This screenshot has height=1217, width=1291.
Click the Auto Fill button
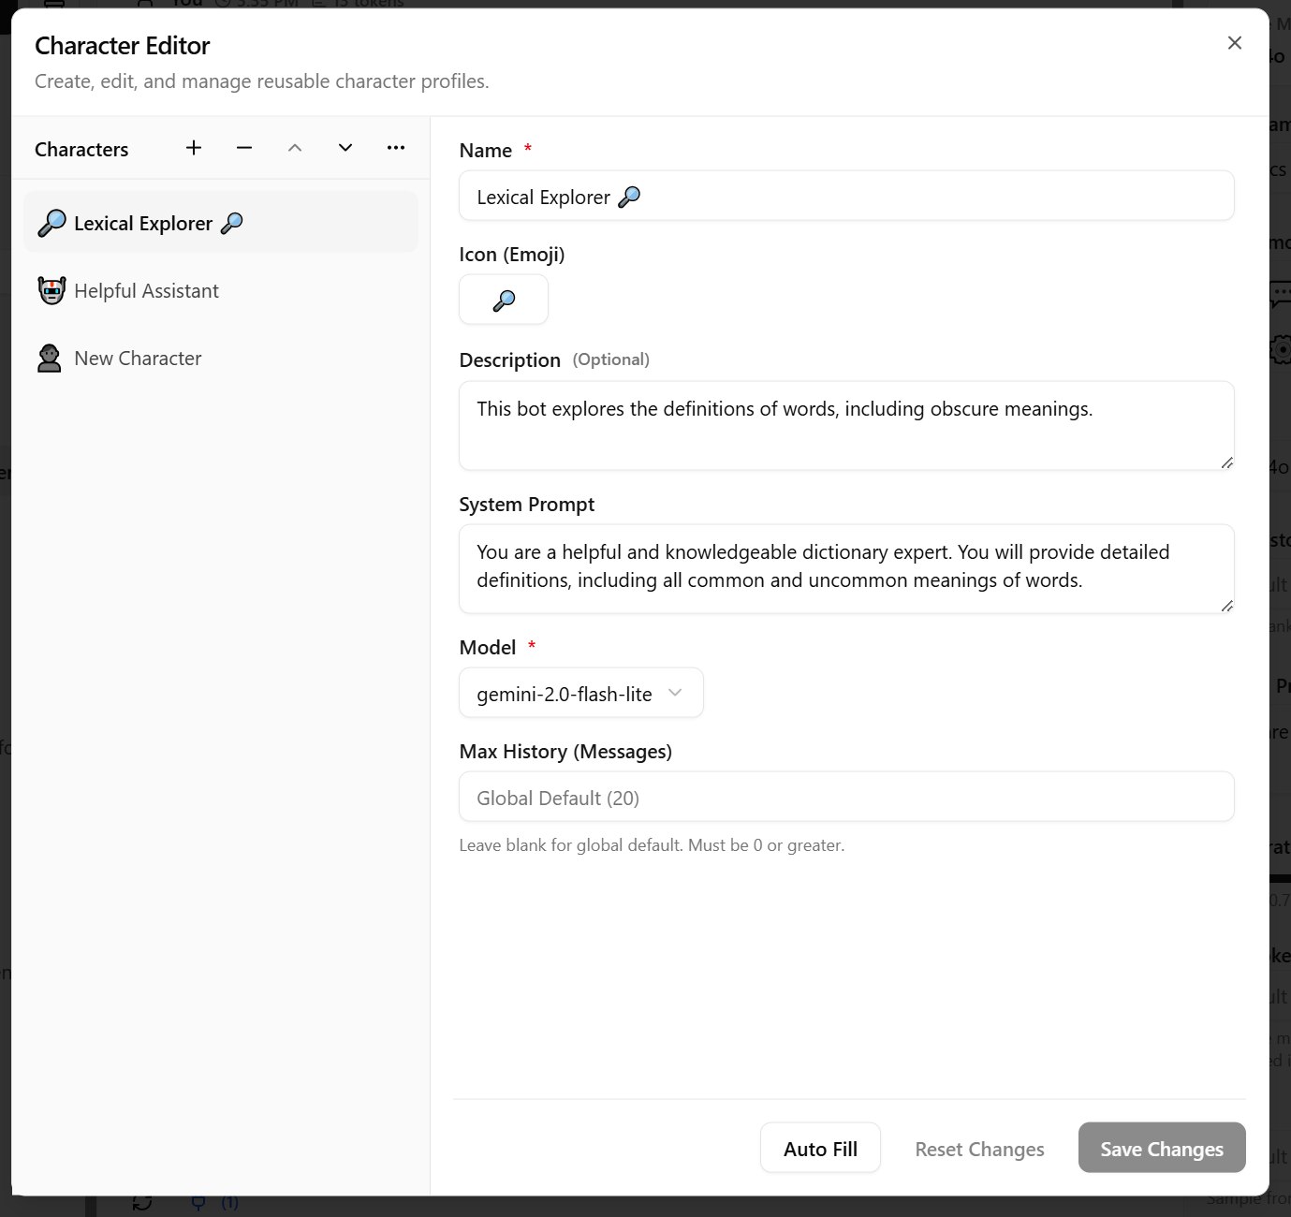pyautogui.click(x=820, y=1148)
